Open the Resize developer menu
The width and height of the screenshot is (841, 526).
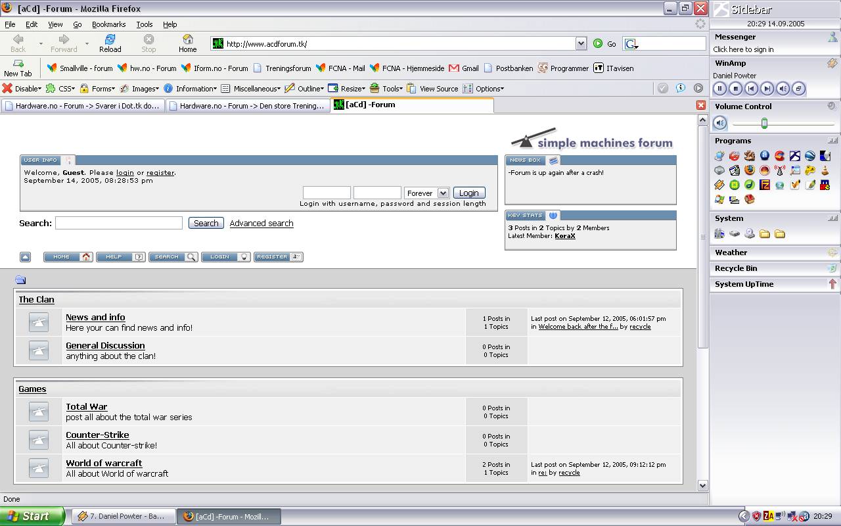pos(347,89)
